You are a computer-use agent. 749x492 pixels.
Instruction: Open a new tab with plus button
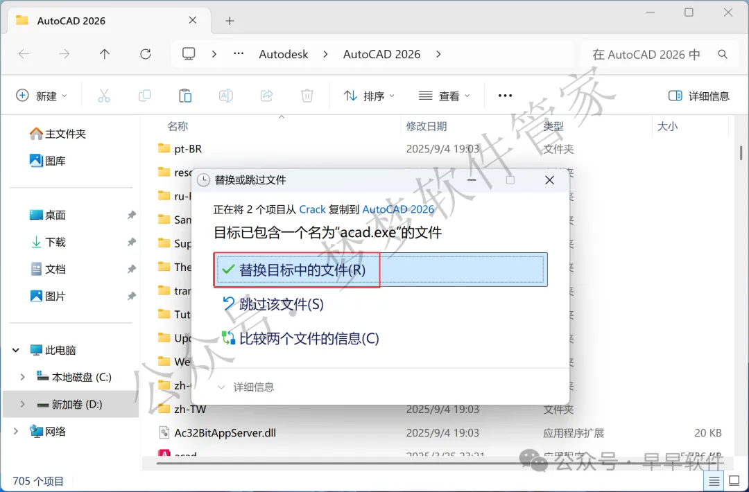230,21
